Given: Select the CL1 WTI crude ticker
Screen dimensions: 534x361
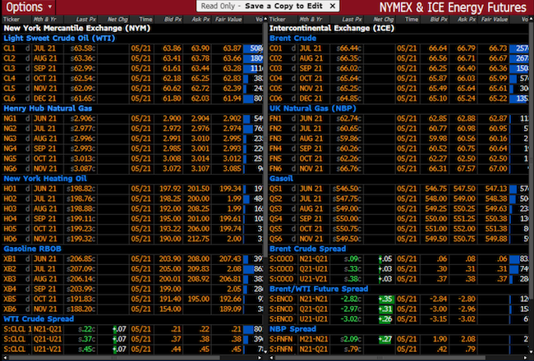Looking at the screenshot, I should [10, 48].
